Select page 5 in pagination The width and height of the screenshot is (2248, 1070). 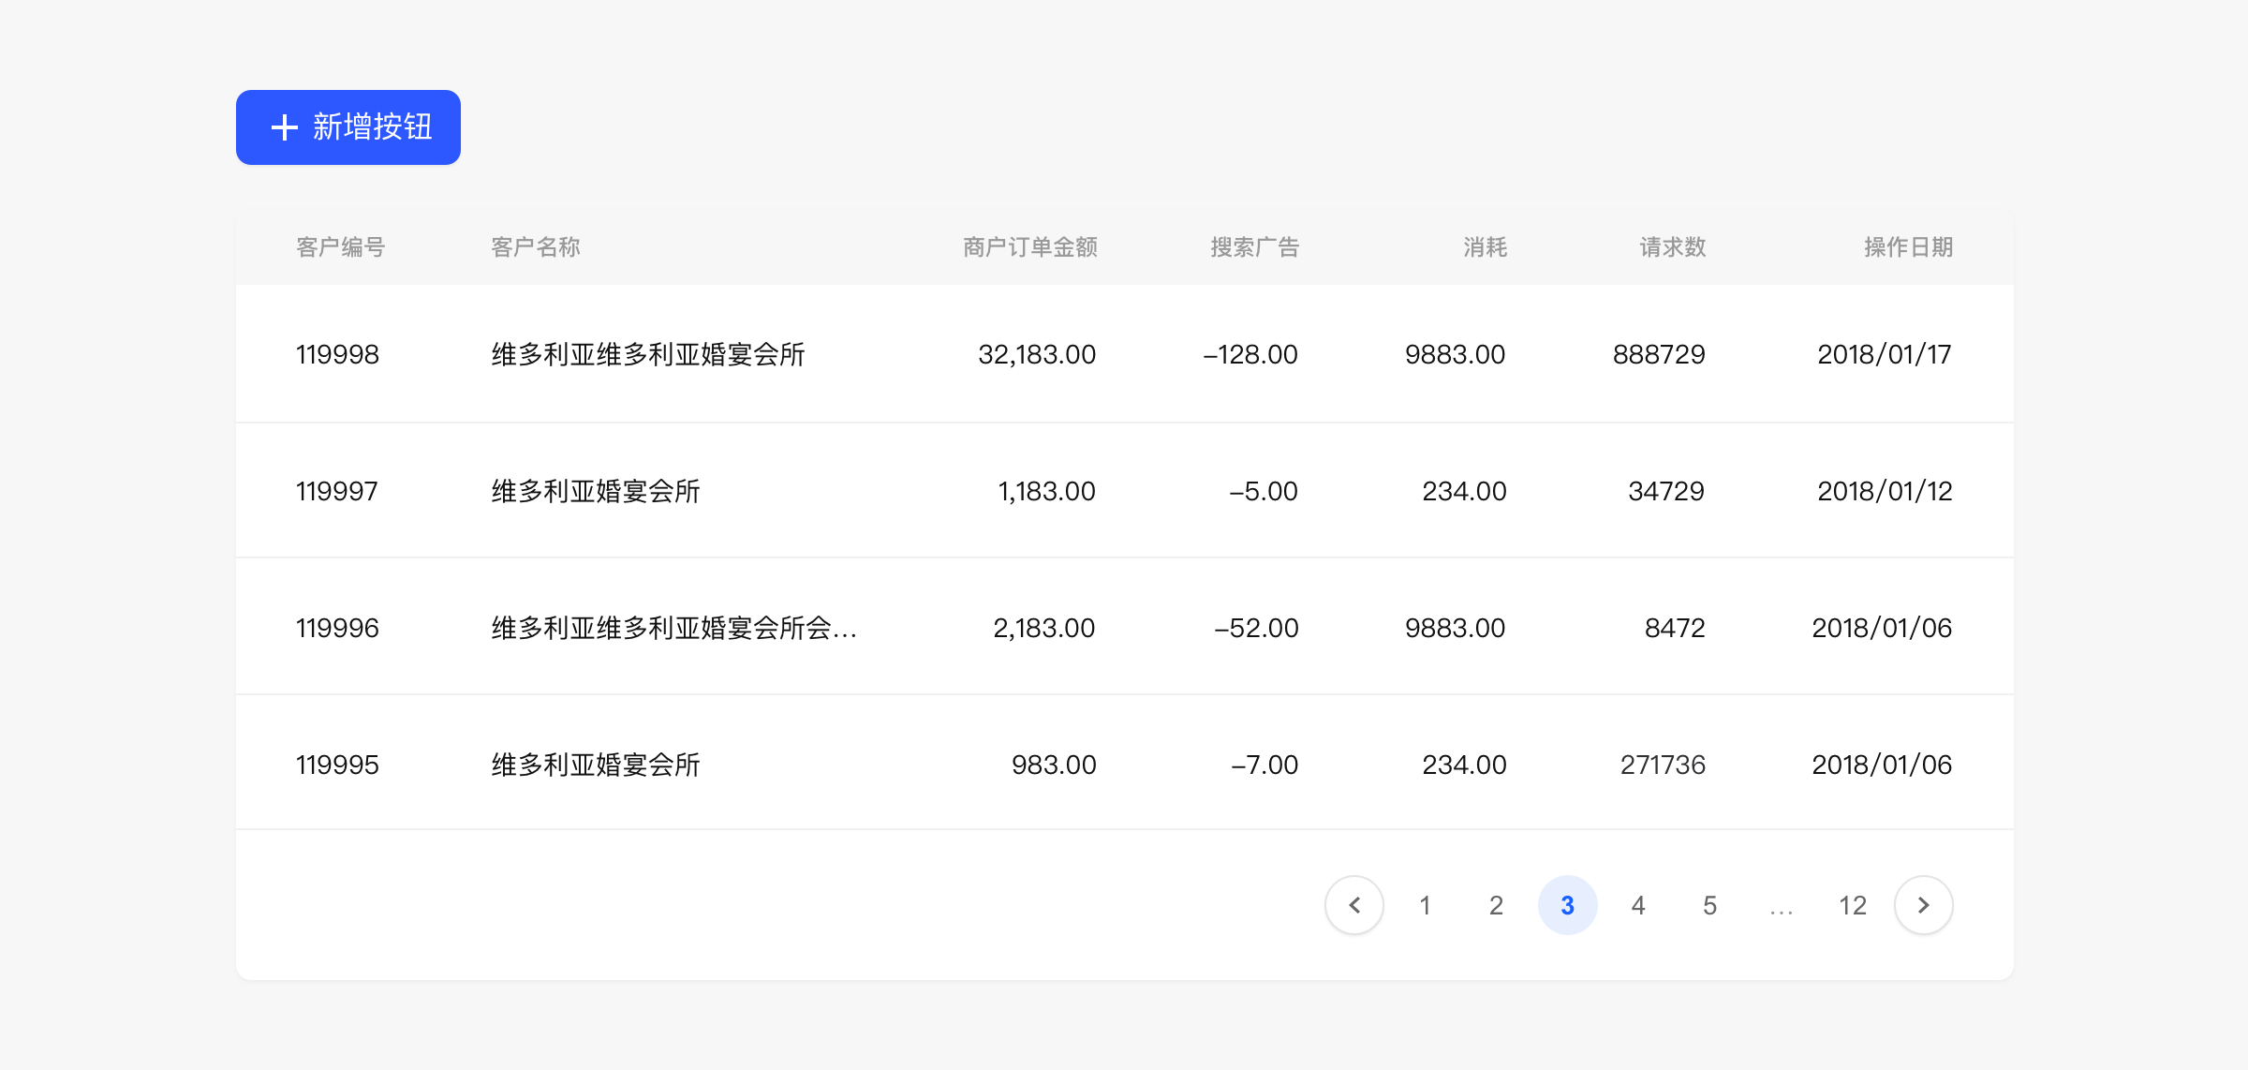(x=1708, y=902)
